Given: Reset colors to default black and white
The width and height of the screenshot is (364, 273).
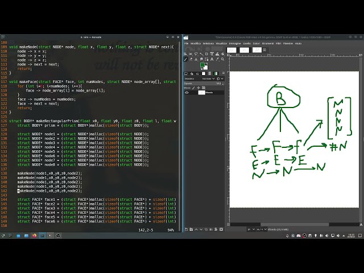Looking at the screenshot, I should [x=201, y=69].
